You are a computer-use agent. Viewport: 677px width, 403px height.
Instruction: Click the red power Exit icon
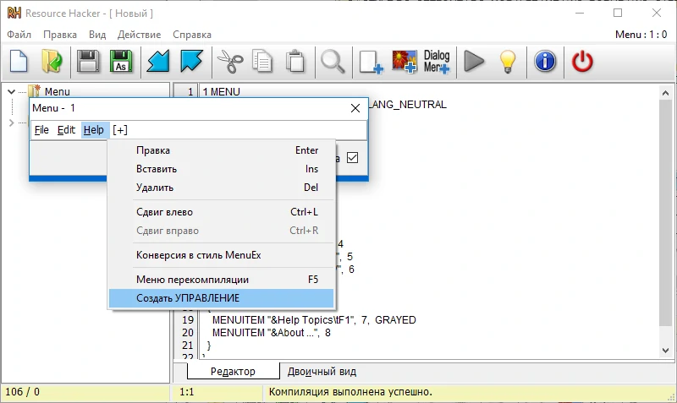click(582, 62)
